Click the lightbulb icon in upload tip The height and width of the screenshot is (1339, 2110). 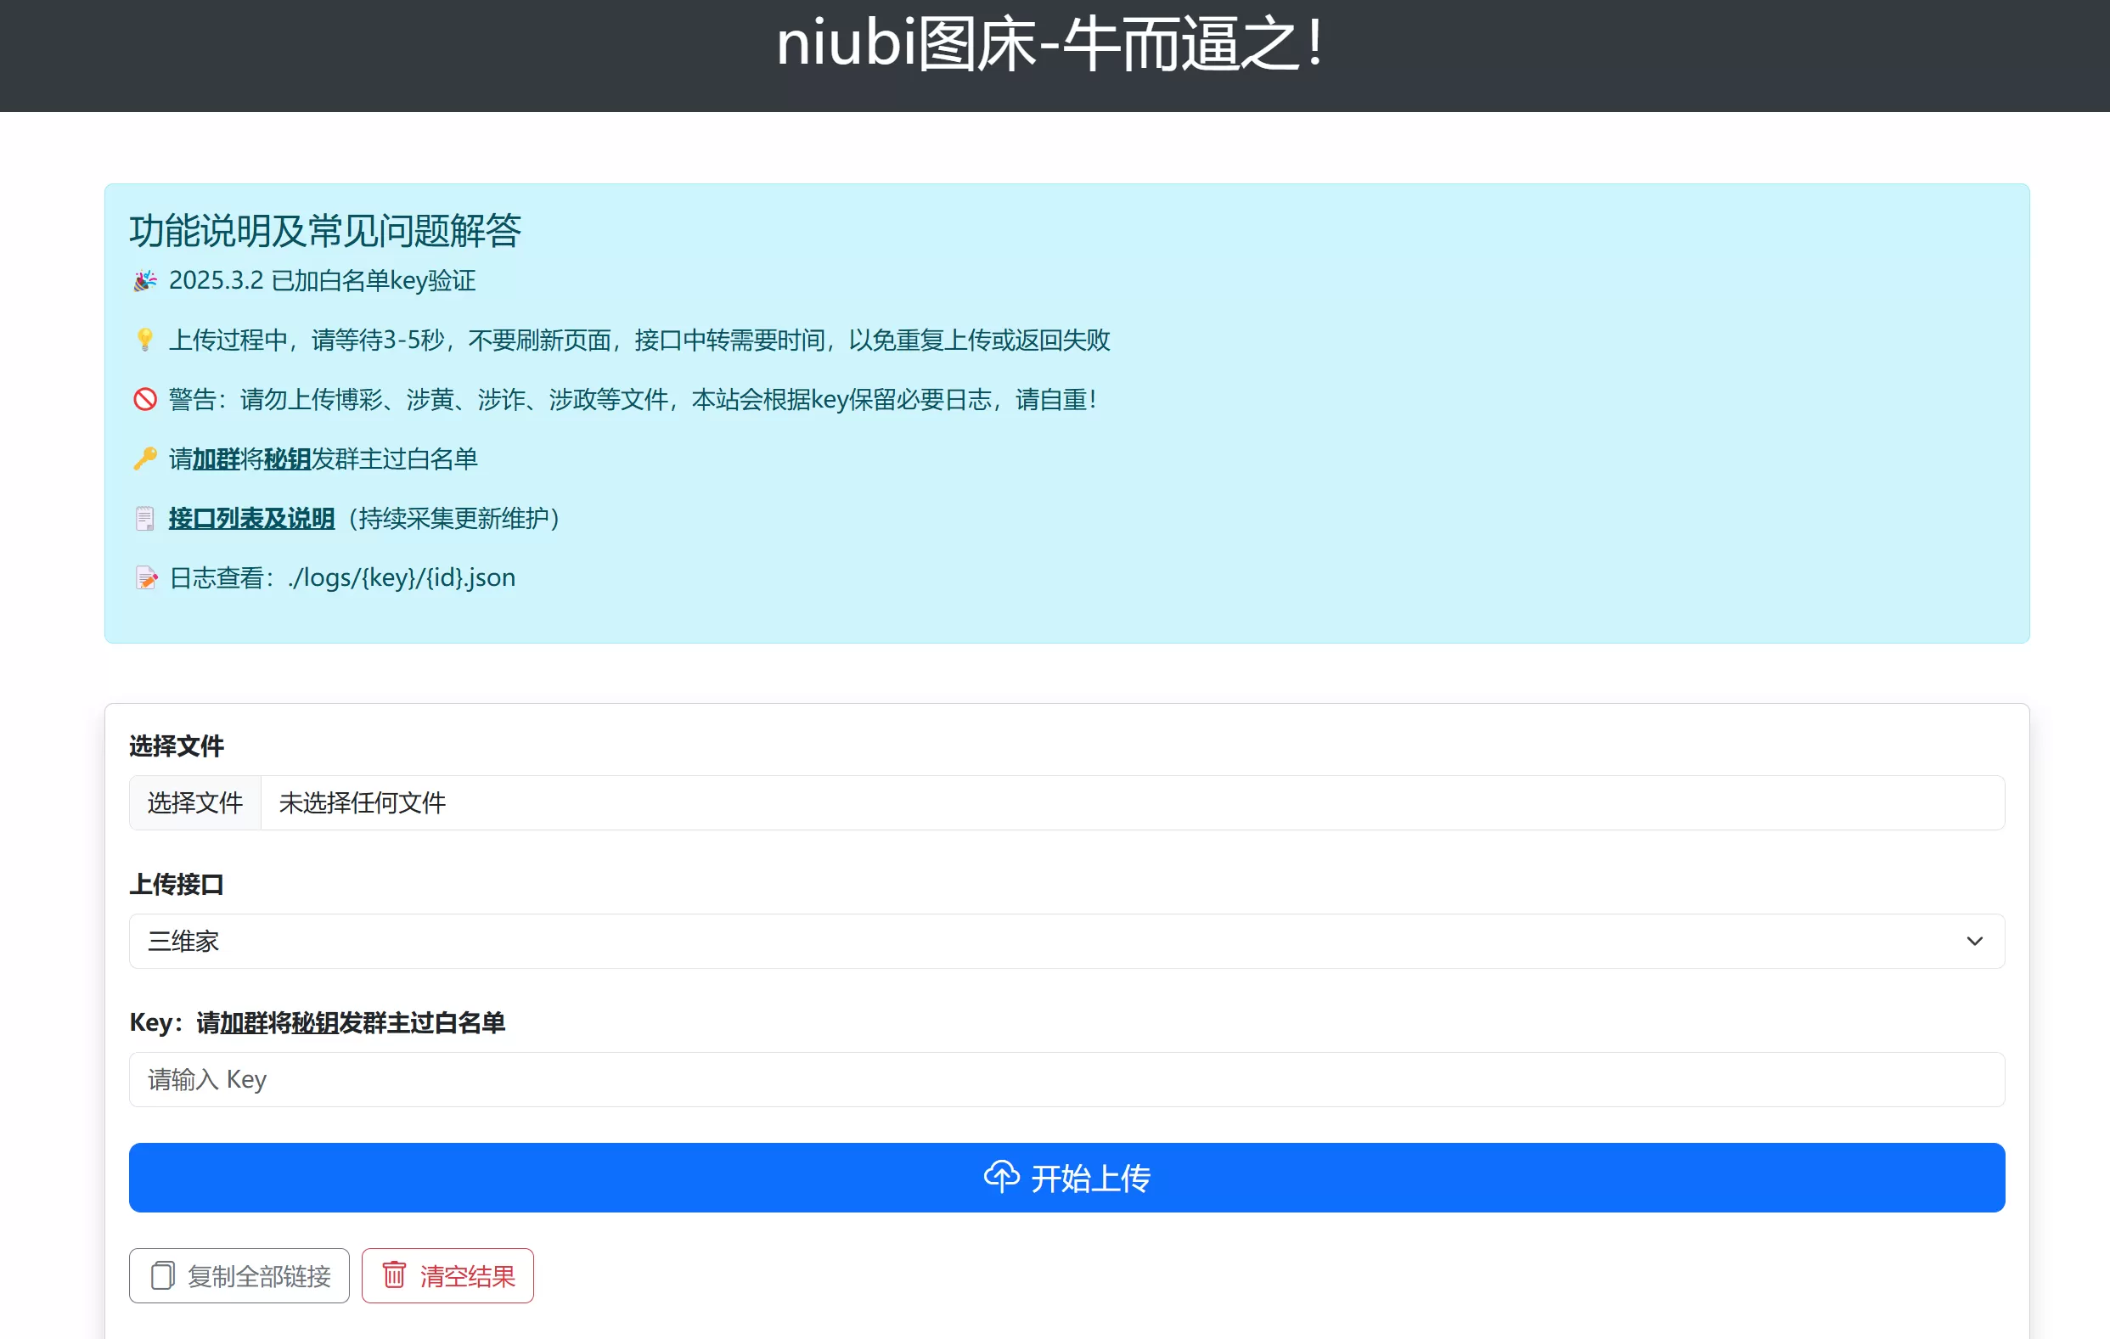tap(144, 340)
